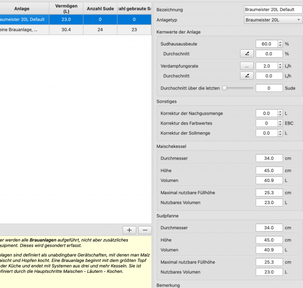The height and width of the screenshot is (288, 303).
Task: Click the Sudhausausbeute stepper arrows
Action: [280, 44]
